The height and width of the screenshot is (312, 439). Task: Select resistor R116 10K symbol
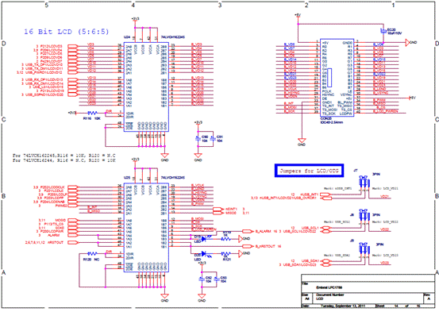[x=92, y=114]
